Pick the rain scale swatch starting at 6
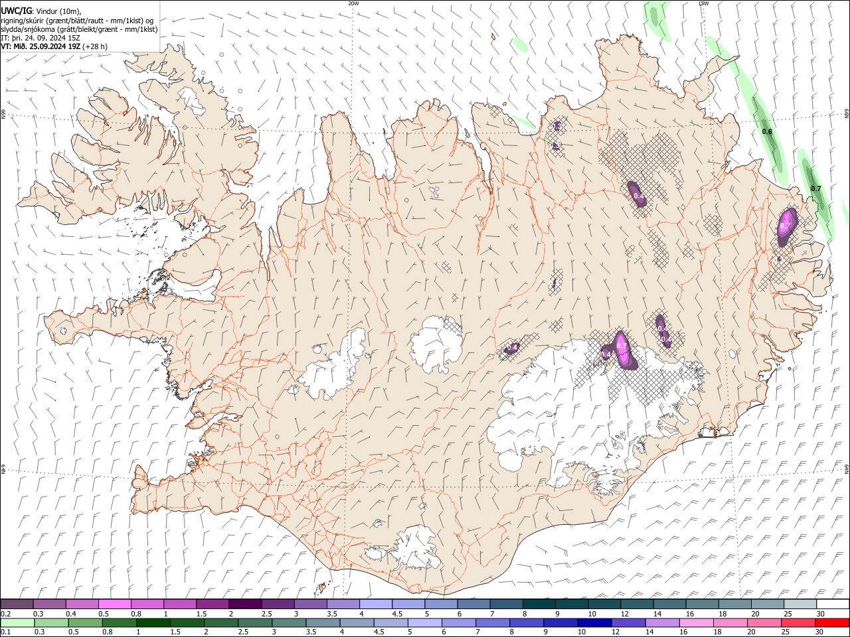Viewport: 850px width, 637px height. tap(459, 622)
